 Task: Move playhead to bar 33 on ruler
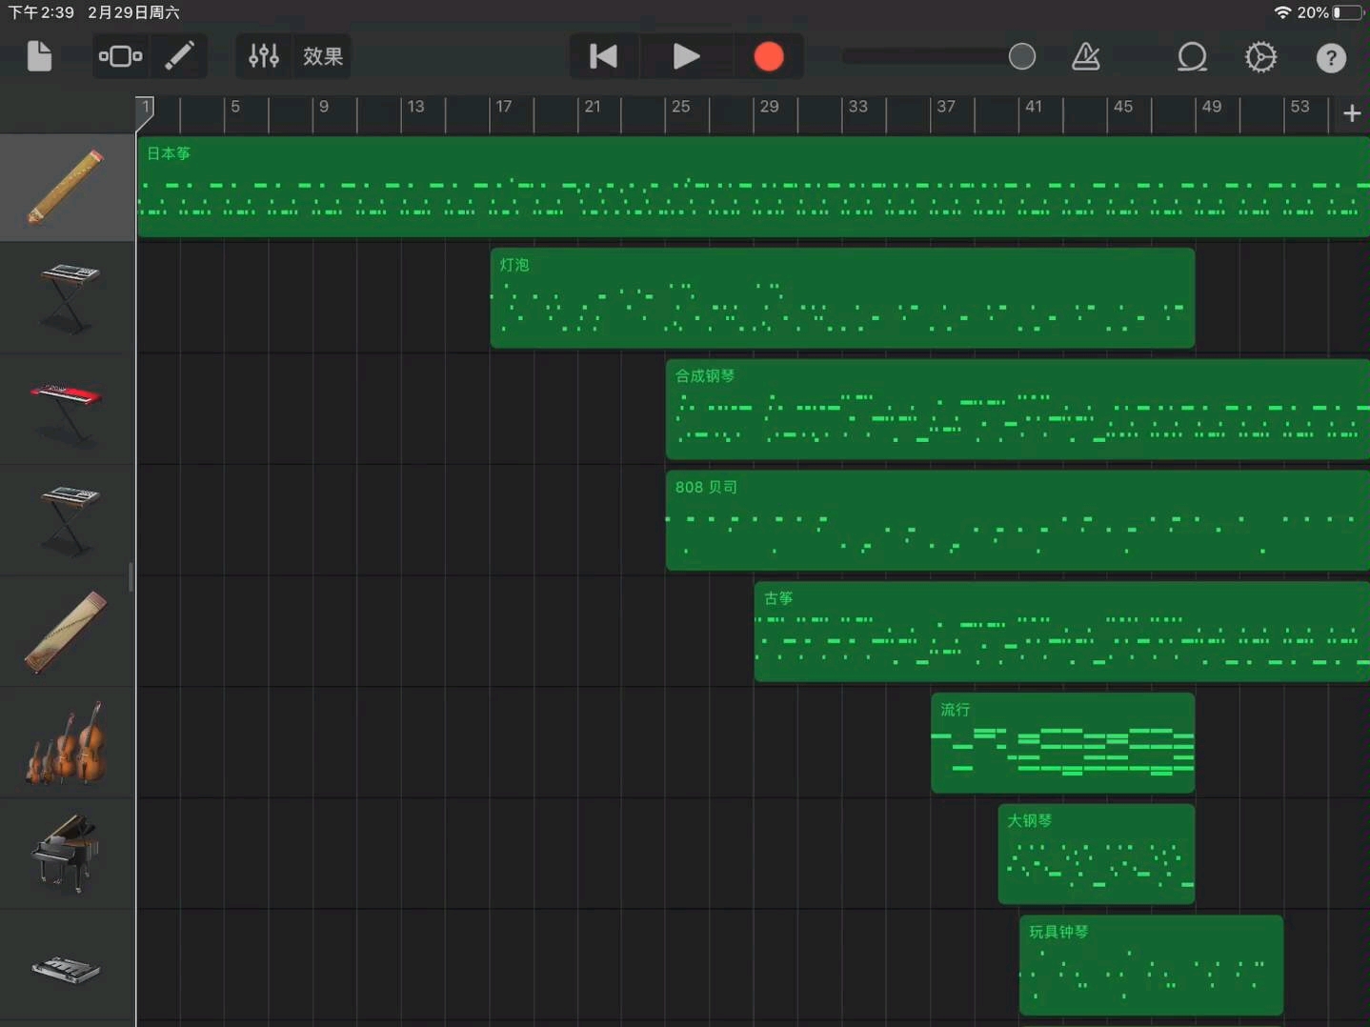[x=857, y=107]
